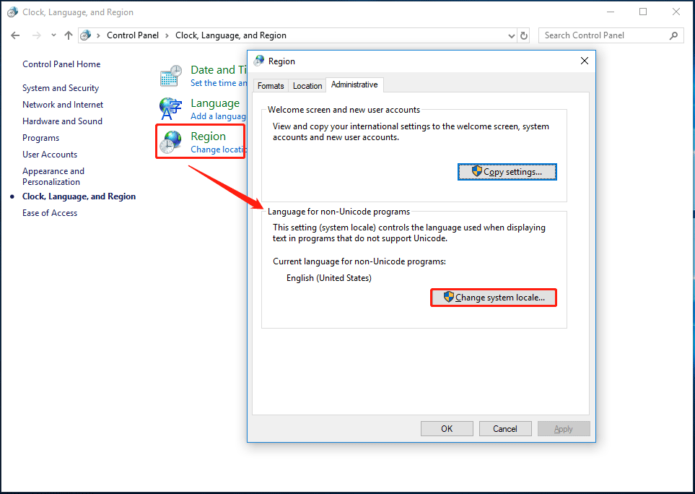Click Add a language link
695x494 pixels.
218,116
